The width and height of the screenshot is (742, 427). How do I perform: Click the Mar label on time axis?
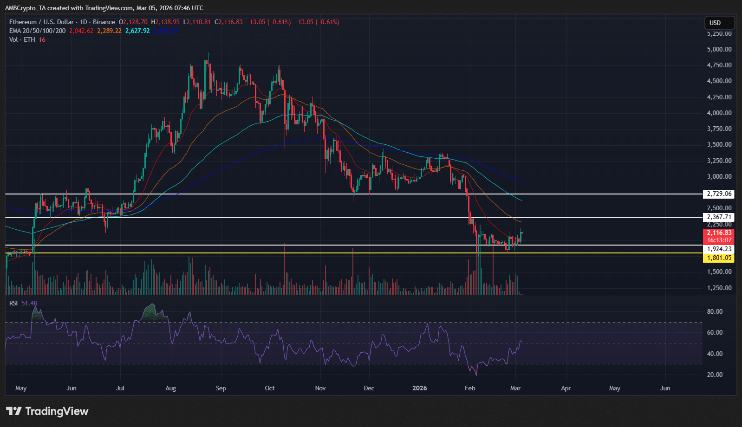point(515,388)
